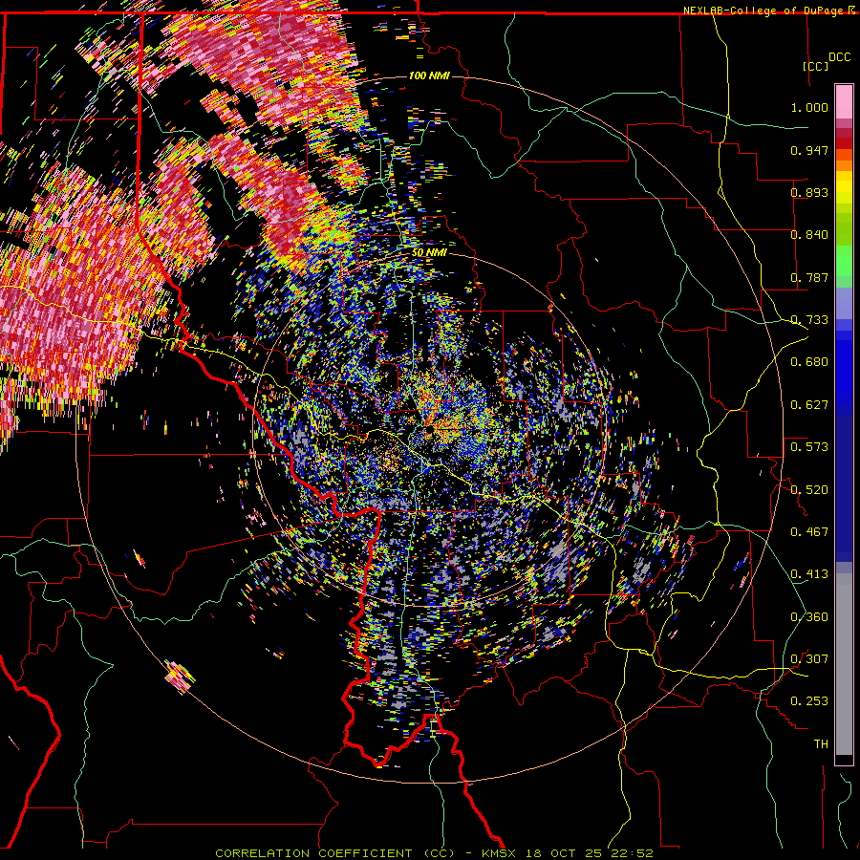This screenshot has height=860, width=860.
Task: Click the KMSX station identifier
Action: [500, 853]
